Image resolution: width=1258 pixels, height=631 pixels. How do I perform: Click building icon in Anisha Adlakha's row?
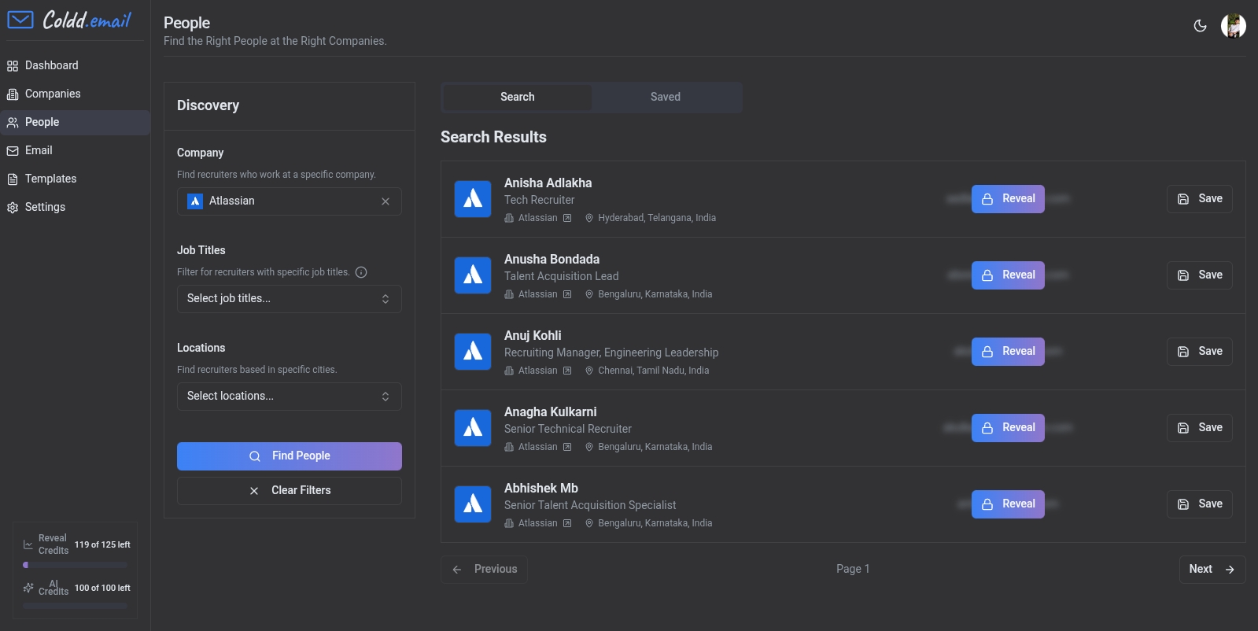pos(509,218)
